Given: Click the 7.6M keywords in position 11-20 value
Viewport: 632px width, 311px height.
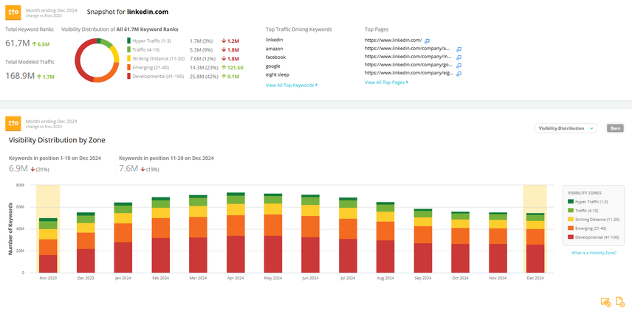Looking at the screenshot, I should (x=128, y=169).
